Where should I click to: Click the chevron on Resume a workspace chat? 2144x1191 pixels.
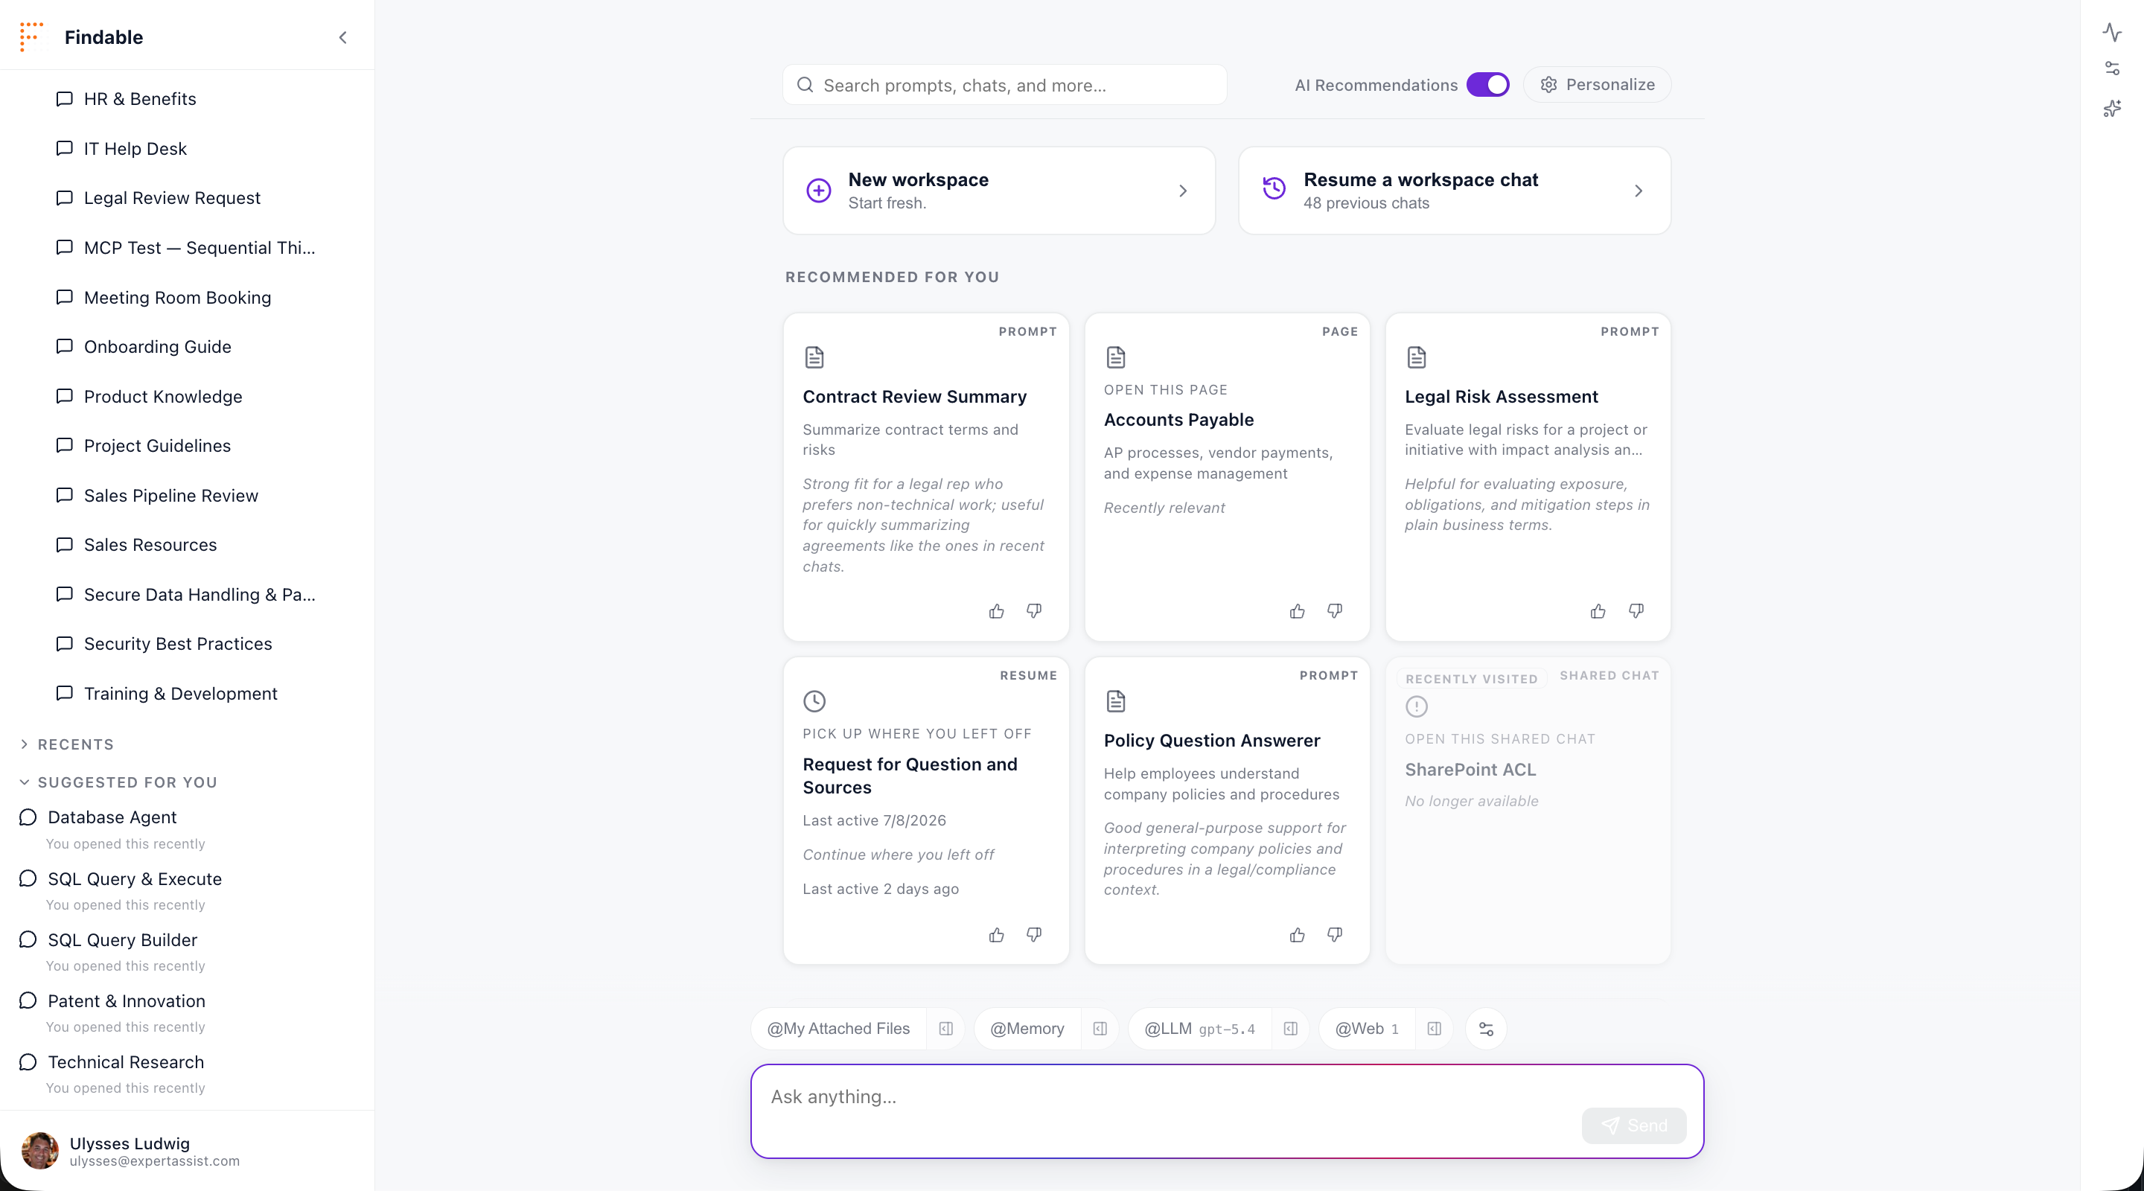(1638, 191)
